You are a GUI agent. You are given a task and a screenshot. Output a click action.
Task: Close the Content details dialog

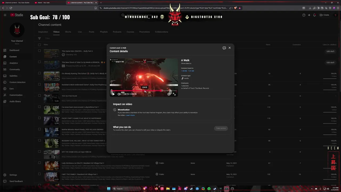(x=229, y=48)
